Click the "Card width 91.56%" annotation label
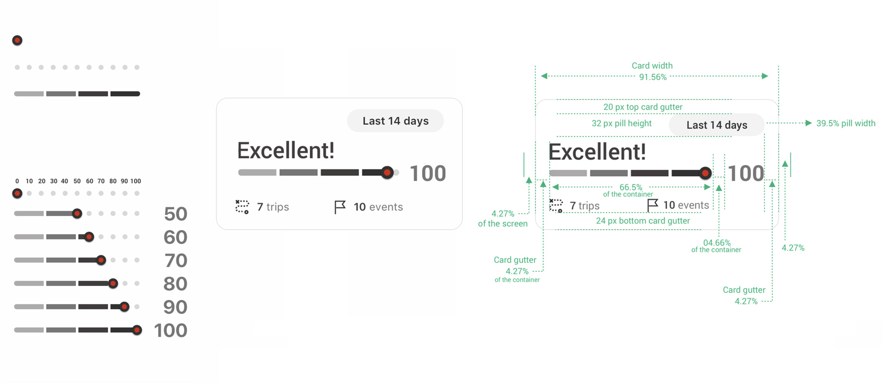This screenshot has width=883, height=383. coord(652,72)
